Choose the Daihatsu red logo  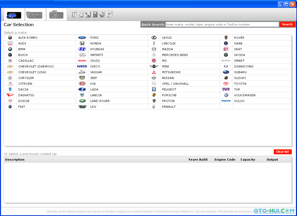tap(10, 95)
